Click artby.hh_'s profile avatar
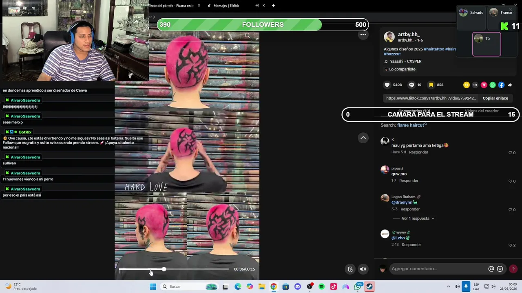This screenshot has height=293, width=522. click(x=389, y=37)
